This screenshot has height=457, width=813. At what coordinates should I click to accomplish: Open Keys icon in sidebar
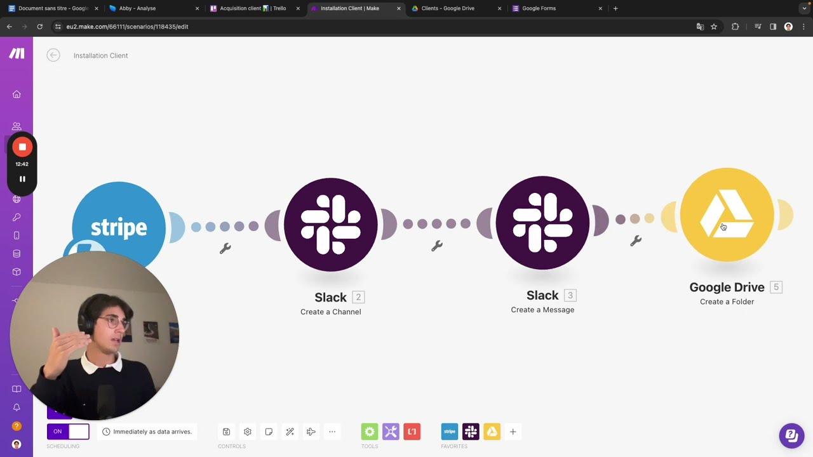click(x=17, y=217)
